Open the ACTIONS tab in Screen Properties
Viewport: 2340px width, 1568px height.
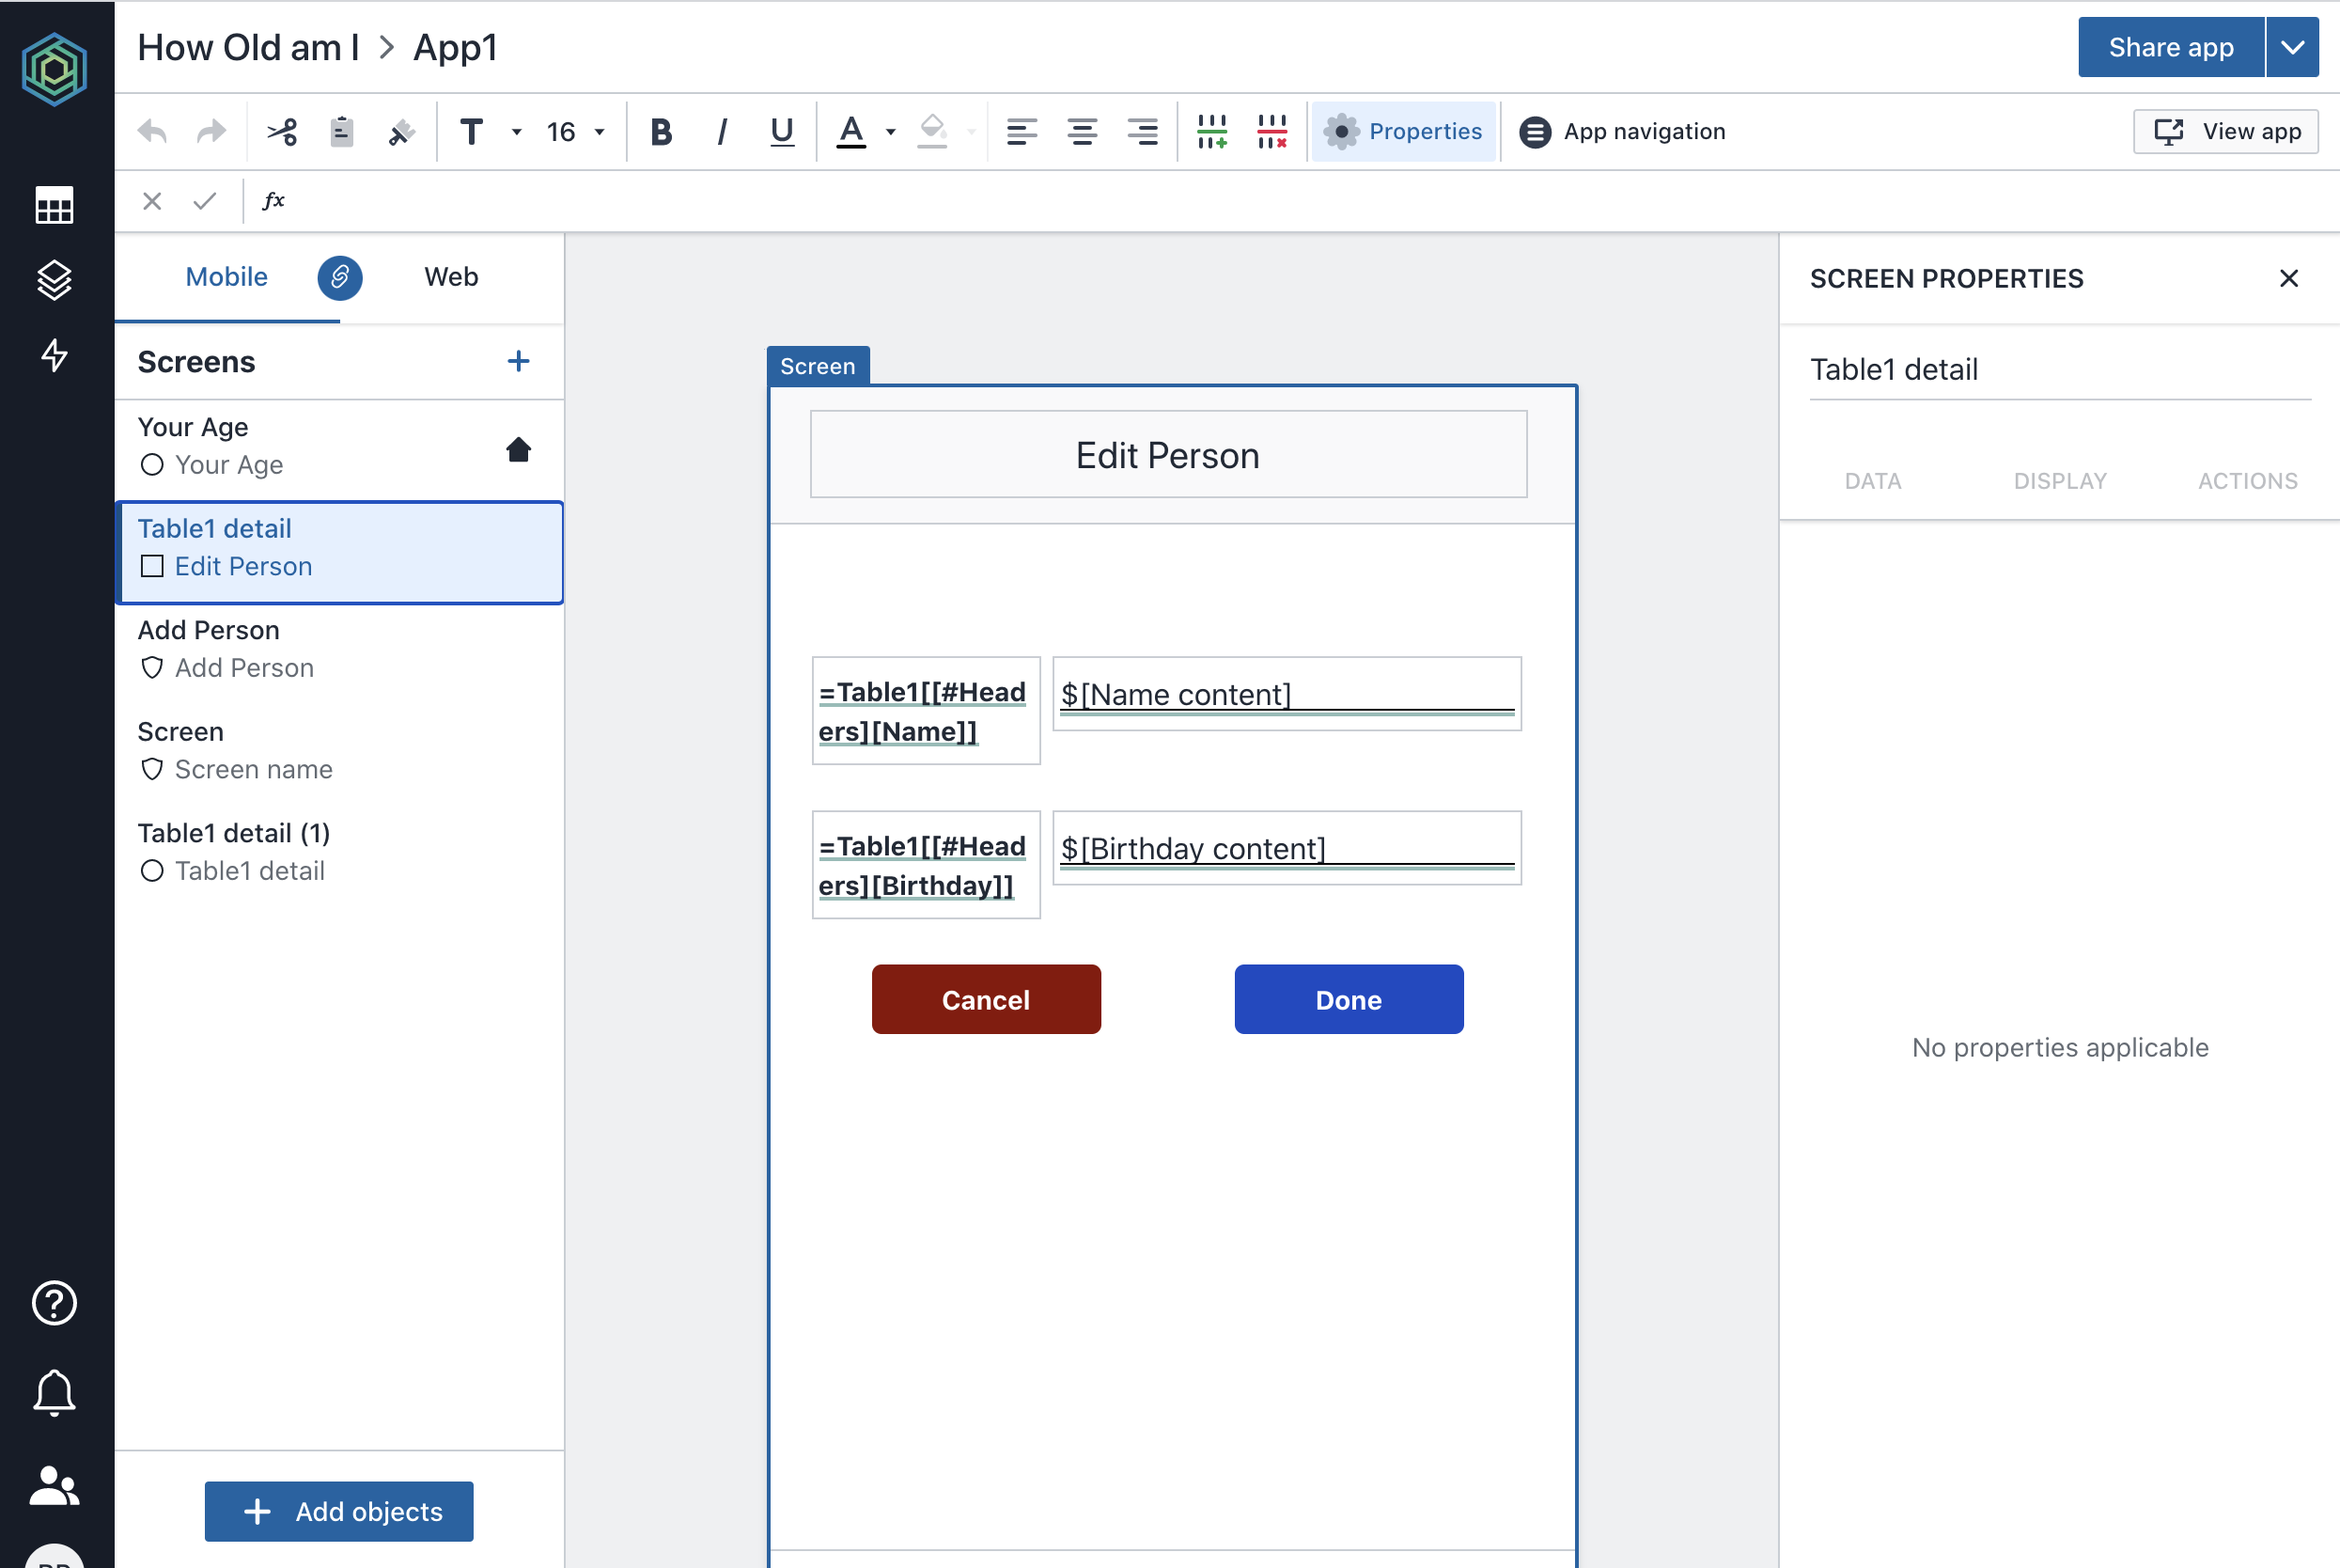[2246, 481]
